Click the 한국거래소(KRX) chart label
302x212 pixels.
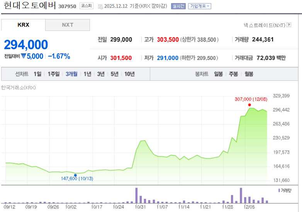point(19,88)
